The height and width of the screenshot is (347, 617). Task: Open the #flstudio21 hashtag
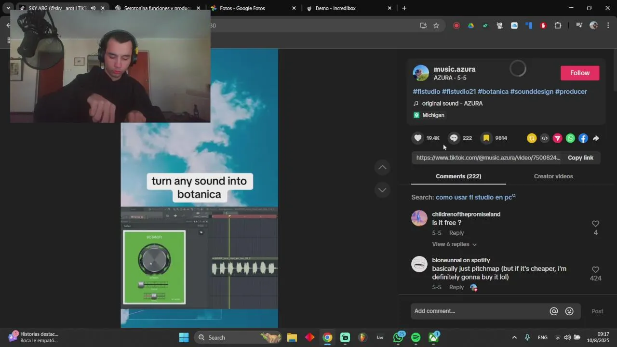459,92
